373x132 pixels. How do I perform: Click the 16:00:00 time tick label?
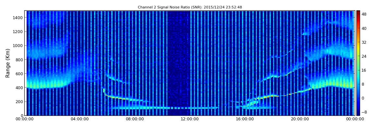click(245, 119)
